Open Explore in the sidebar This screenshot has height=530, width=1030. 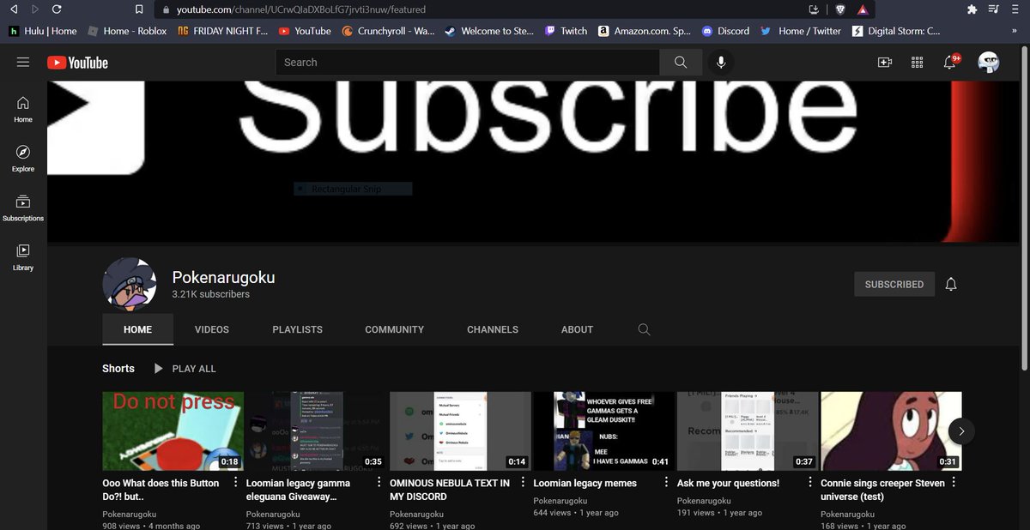pyautogui.click(x=23, y=158)
